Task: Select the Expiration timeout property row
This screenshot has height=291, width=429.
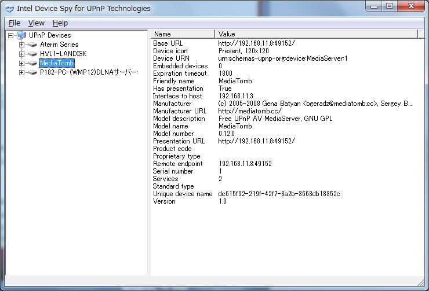Action: pos(285,73)
